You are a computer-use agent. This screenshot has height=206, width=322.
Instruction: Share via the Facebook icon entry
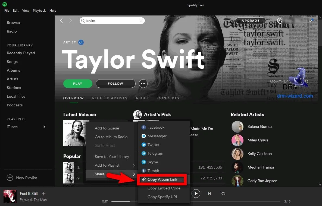pyautogui.click(x=153, y=127)
